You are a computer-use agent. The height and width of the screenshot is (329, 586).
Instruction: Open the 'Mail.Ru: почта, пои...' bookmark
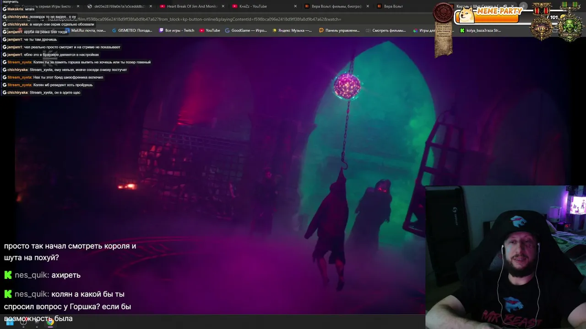tap(85, 31)
